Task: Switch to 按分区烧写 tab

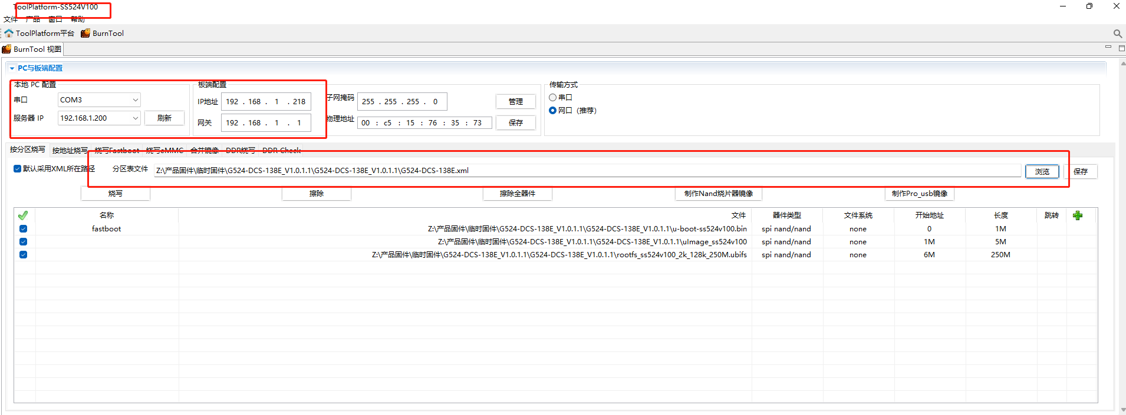Action: click(28, 150)
